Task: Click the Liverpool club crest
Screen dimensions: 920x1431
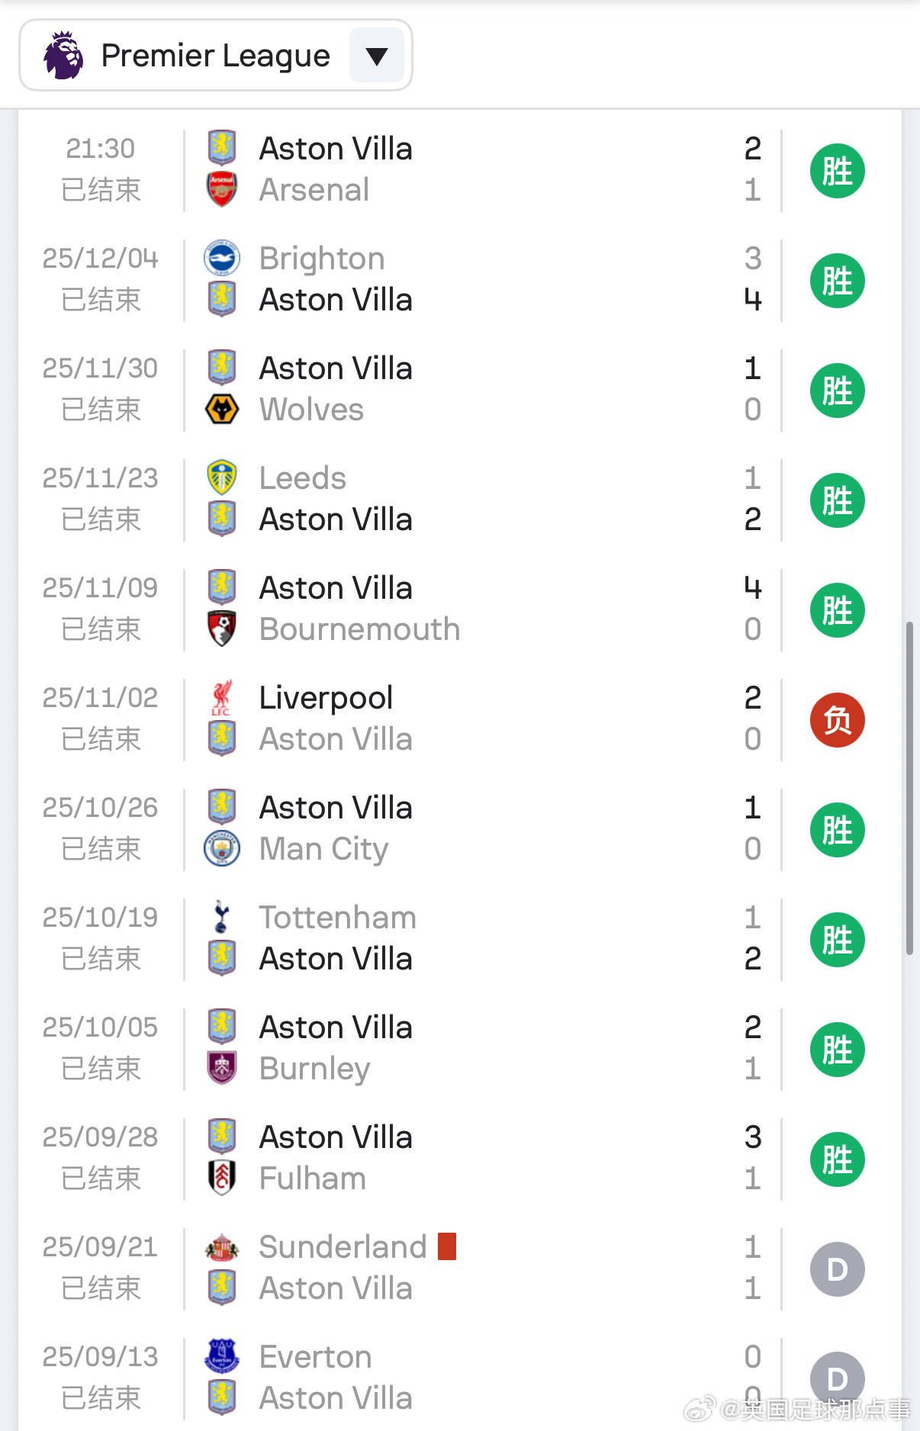Action: (222, 697)
